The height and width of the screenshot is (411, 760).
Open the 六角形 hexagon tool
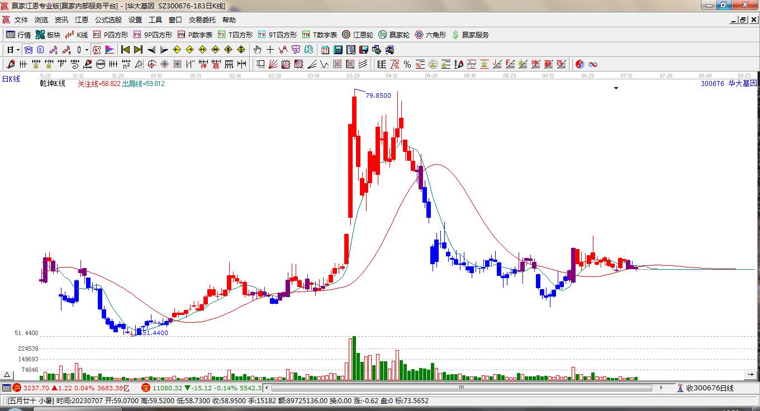(430, 35)
